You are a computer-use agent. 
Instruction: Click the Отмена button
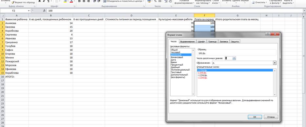point(271,117)
